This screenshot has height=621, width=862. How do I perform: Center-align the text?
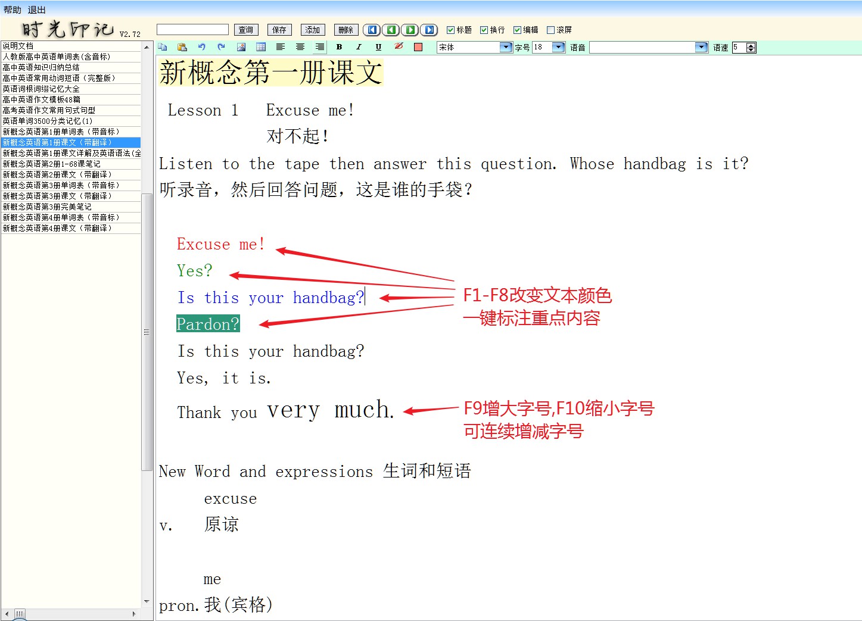click(300, 47)
